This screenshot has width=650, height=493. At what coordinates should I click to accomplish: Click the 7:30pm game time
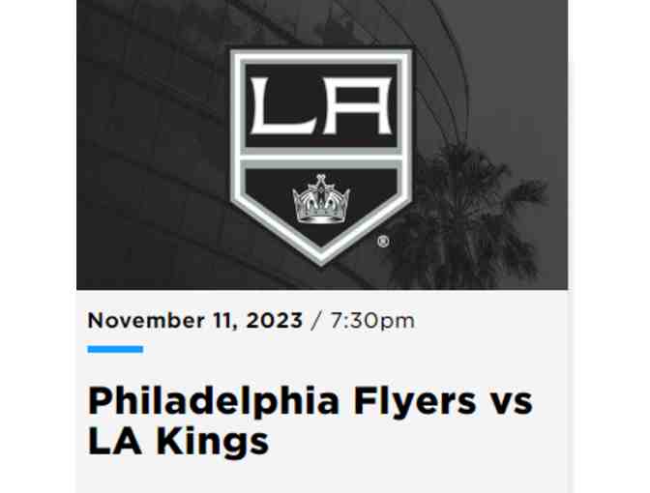[x=371, y=320]
